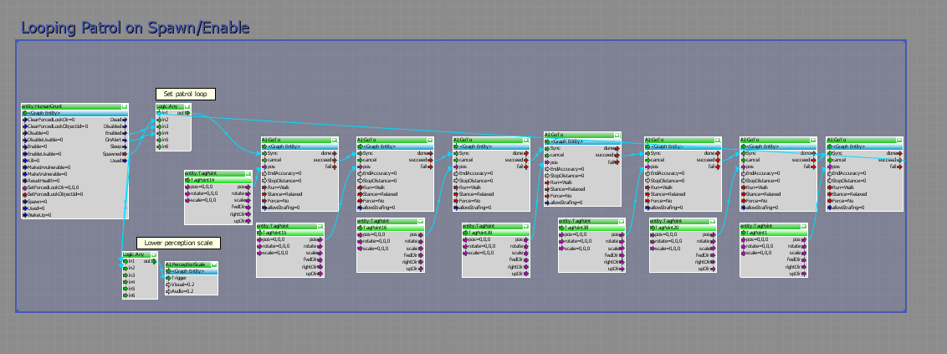Click the pos output port of TagPoint38
Viewport: 947px width, 354px height.
click(622, 234)
